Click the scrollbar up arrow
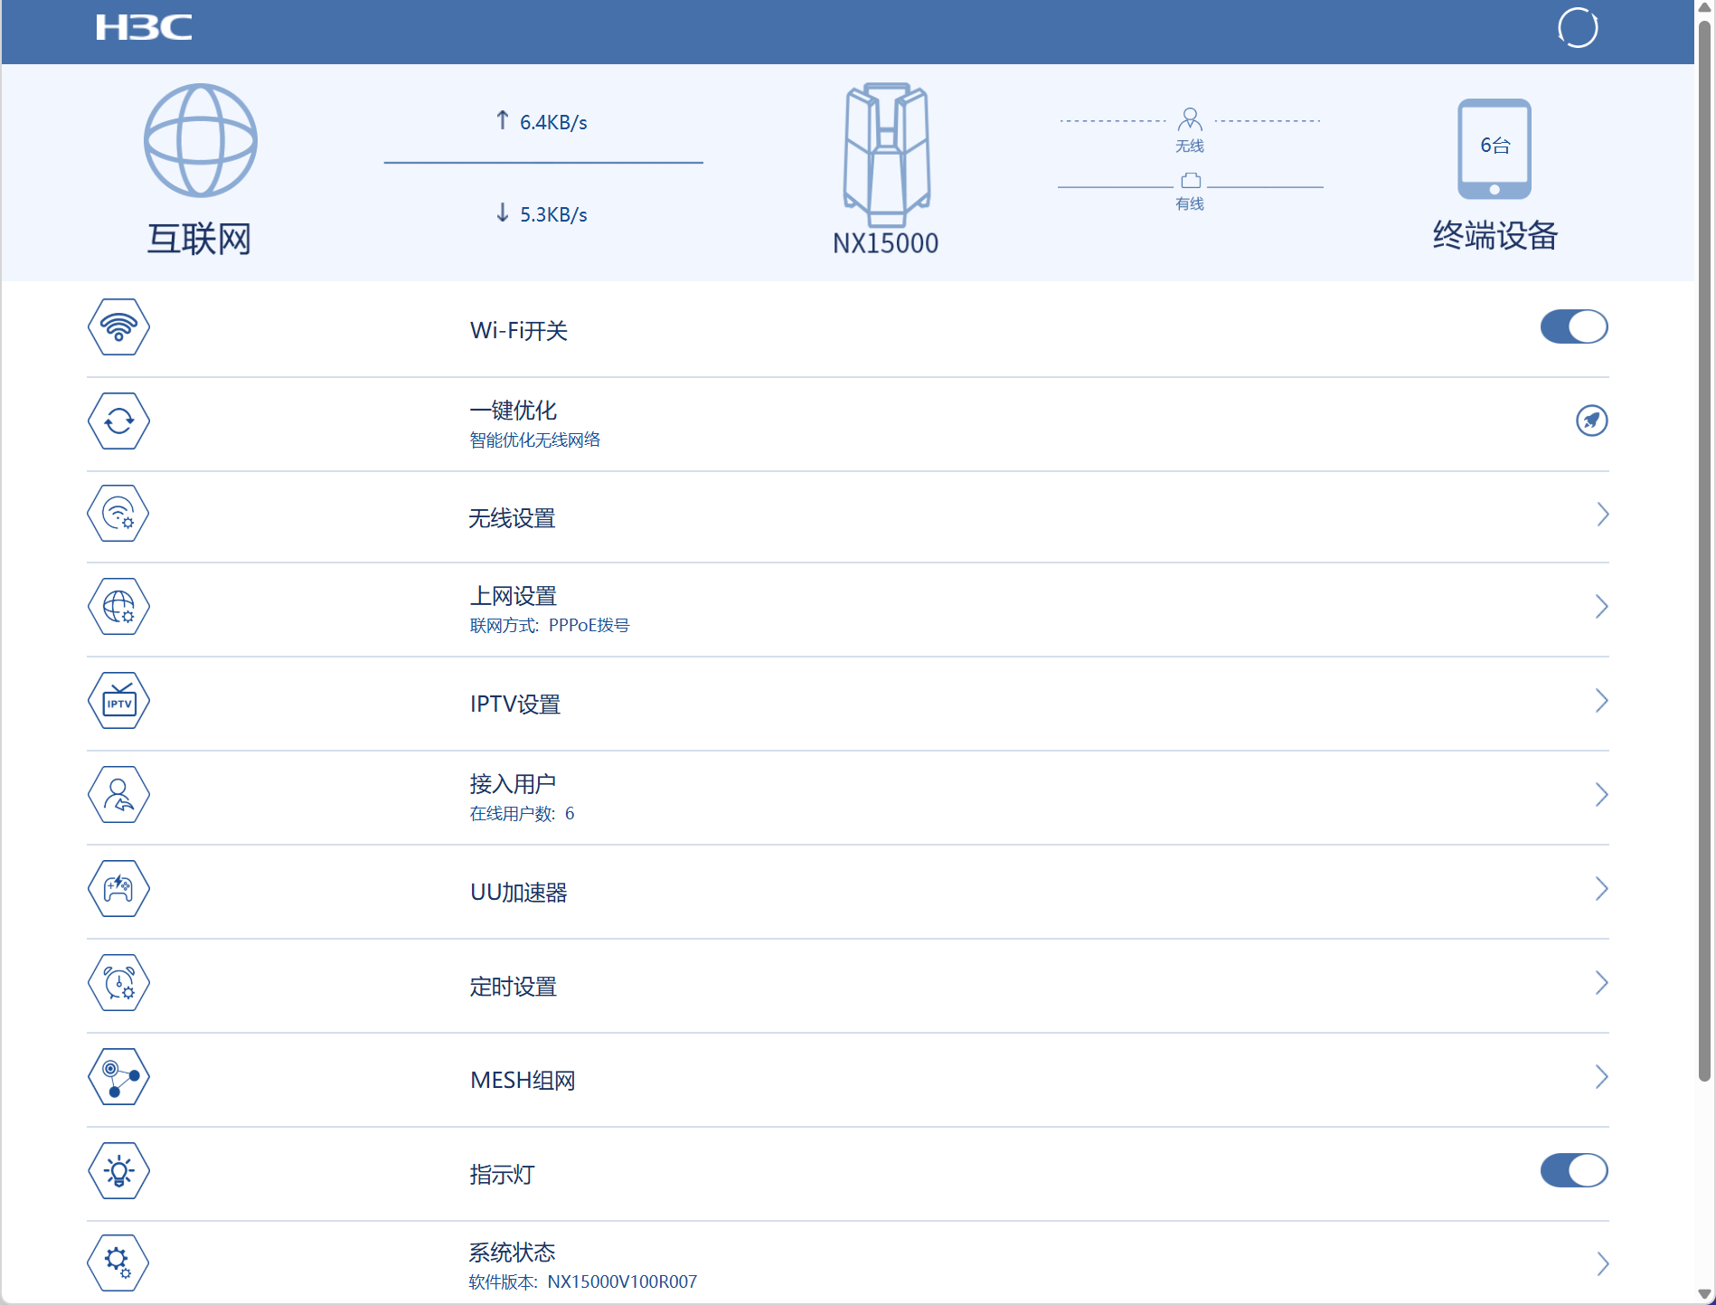Screen dimensions: 1716x1305 (x=1704, y=7)
